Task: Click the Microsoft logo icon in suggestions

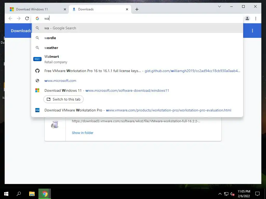Action: coord(37,90)
